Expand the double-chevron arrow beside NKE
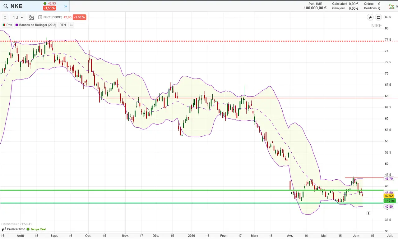Screen dimensions: 398x239 click(66, 6)
